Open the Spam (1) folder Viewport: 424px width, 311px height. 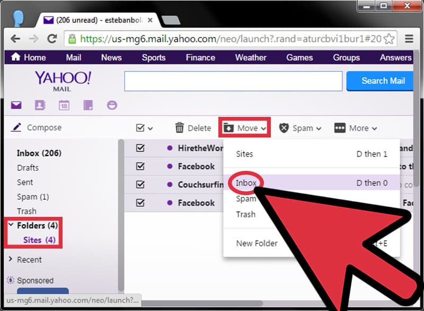click(x=33, y=197)
